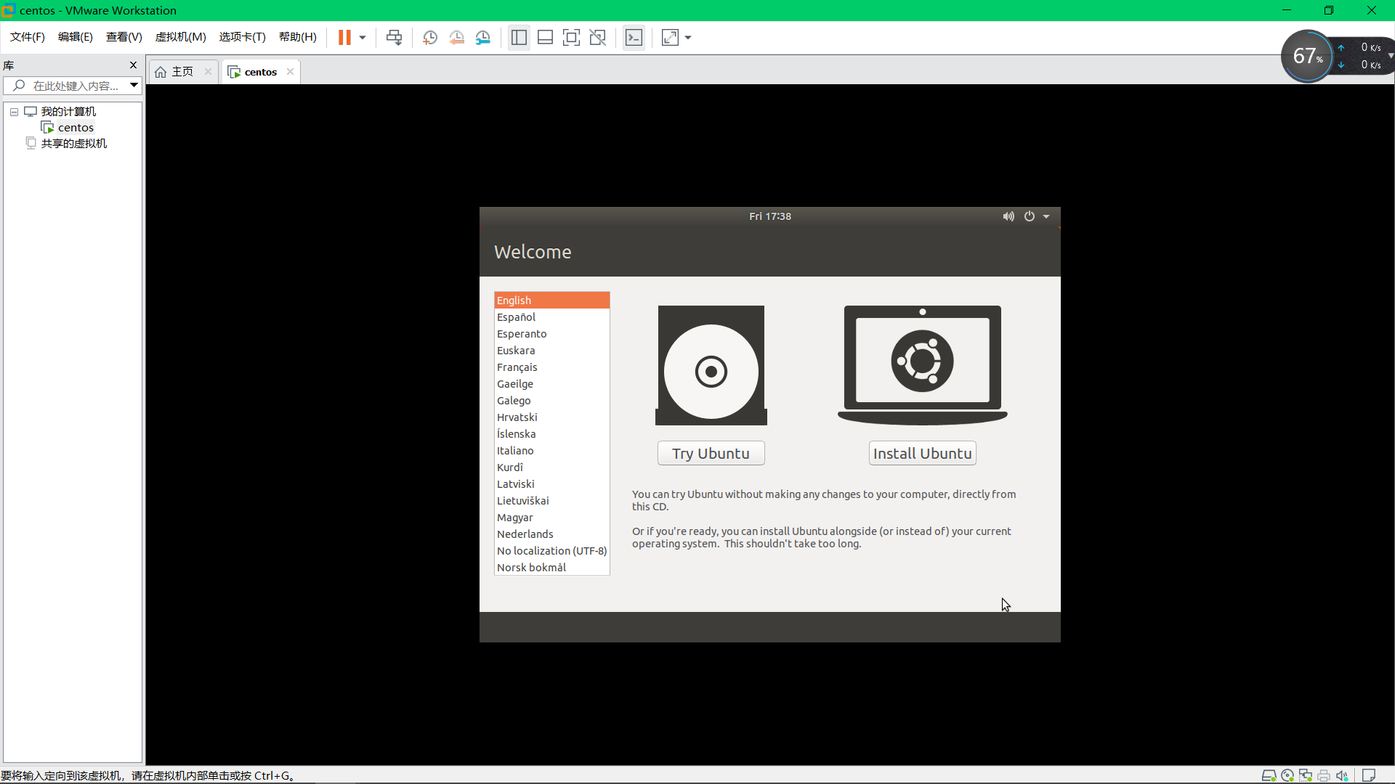Viewport: 1395px width, 784px height.
Task: Select Français in the language list
Action: [551, 367]
